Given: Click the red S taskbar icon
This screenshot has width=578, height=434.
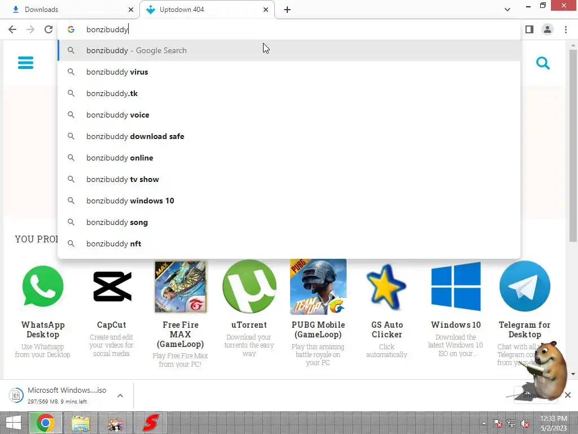Looking at the screenshot, I should [x=151, y=423].
